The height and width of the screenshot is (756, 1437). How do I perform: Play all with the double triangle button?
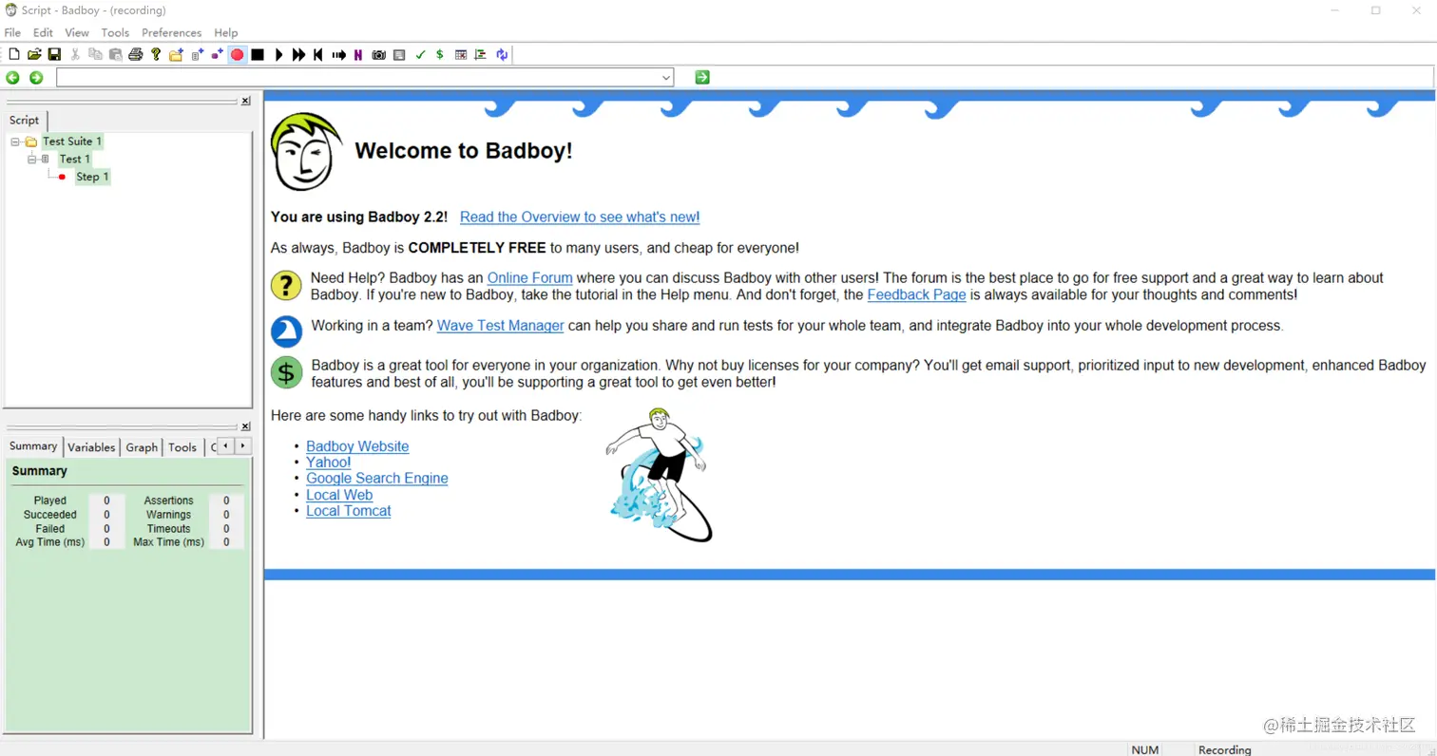click(299, 55)
